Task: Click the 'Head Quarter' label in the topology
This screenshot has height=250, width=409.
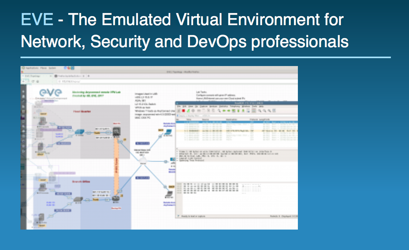Action: [x=82, y=111]
